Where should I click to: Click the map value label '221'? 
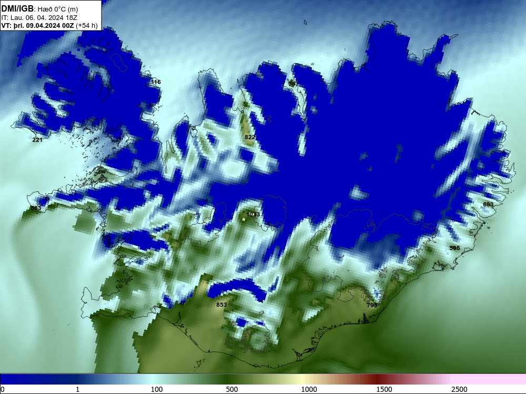37,140
